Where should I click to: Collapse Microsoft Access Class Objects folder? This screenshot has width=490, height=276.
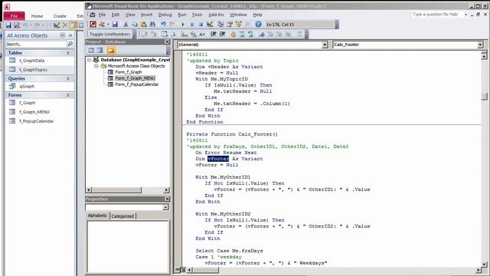click(96, 66)
